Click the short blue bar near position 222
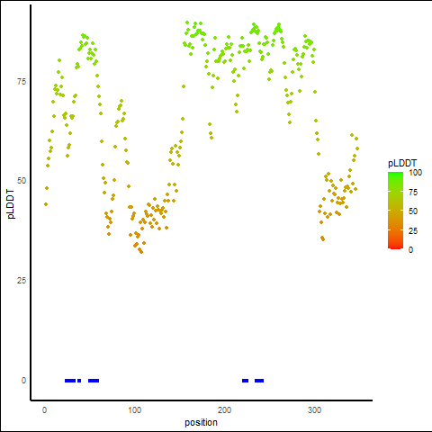Viewport: 432px width, 432px height. [x=245, y=381]
